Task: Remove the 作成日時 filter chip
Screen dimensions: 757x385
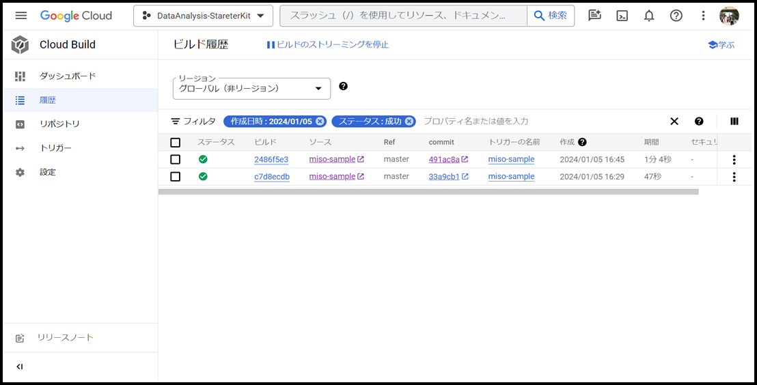Action: pyautogui.click(x=320, y=122)
